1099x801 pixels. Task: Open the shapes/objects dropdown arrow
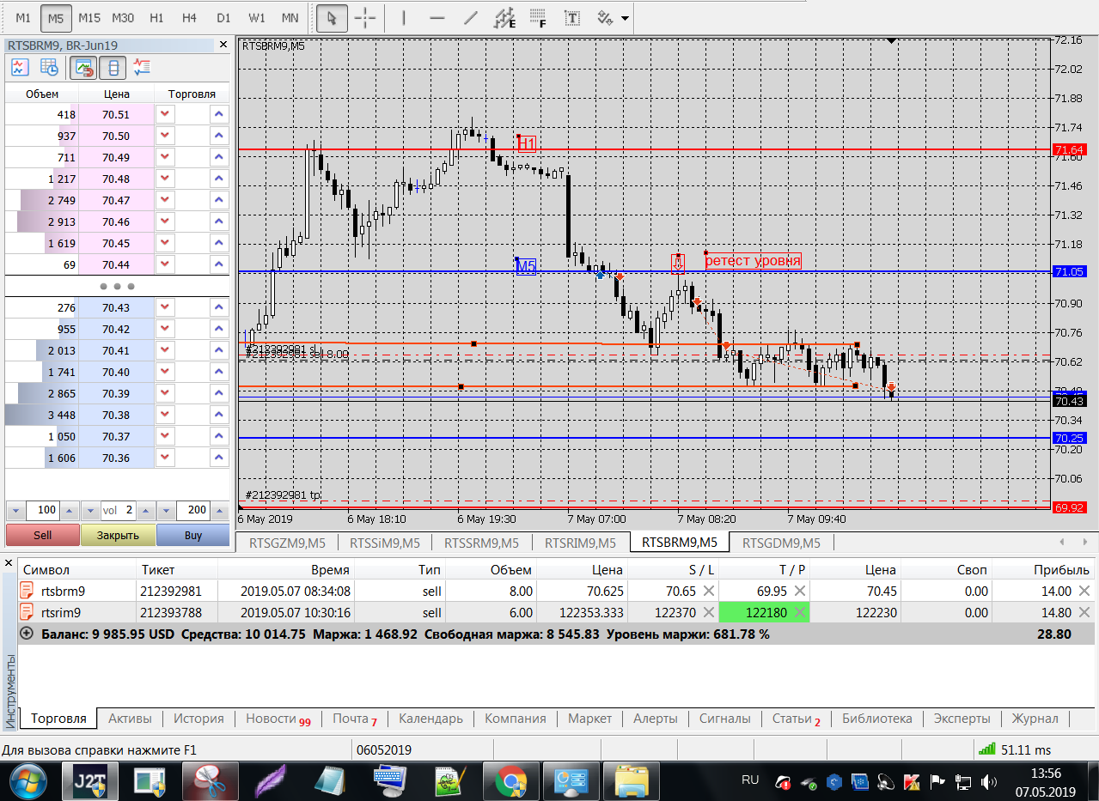pyautogui.click(x=625, y=18)
